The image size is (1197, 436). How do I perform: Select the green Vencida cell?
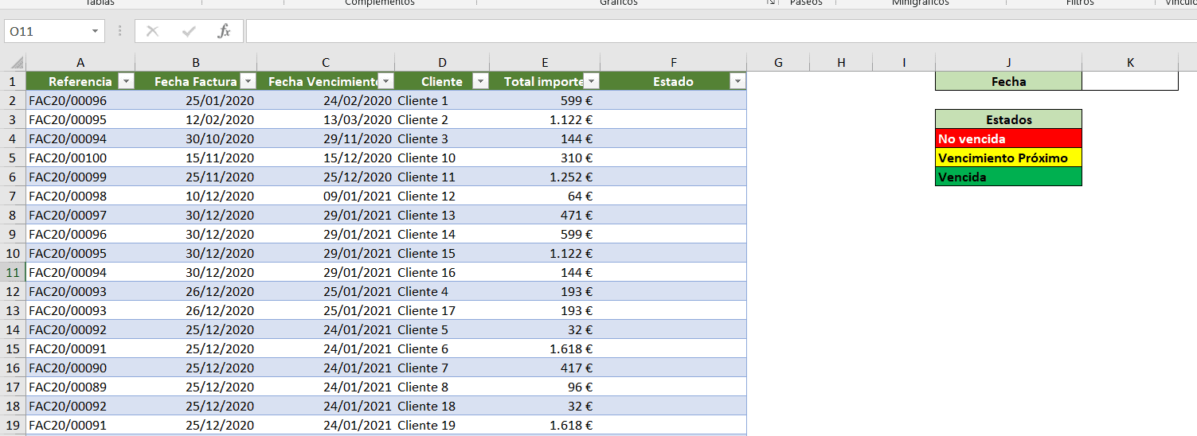pos(1008,177)
